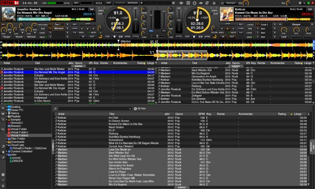Image resolution: width=315 pixels, height=189 pixels.
Task: Click the EDIT button in top bar
Action: pyautogui.click(x=109, y=3)
